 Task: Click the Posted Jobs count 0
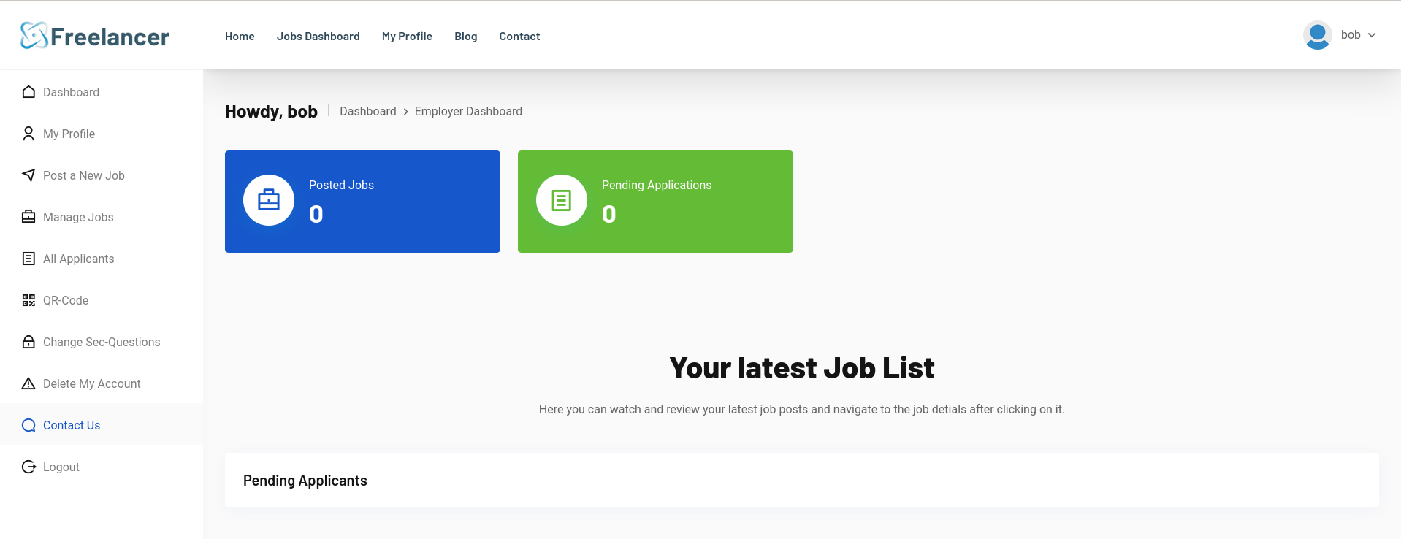click(x=316, y=214)
